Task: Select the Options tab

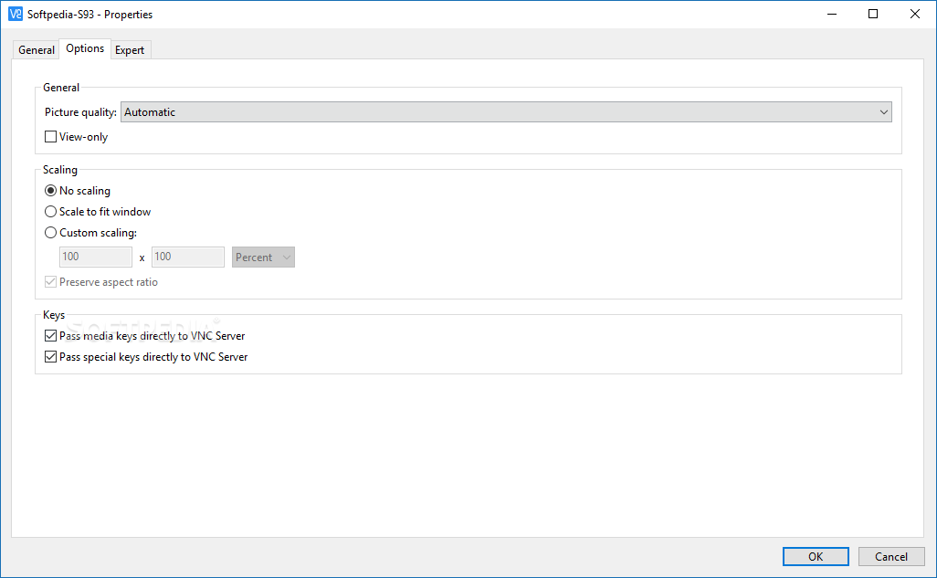Action: pyautogui.click(x=85, y=48)
